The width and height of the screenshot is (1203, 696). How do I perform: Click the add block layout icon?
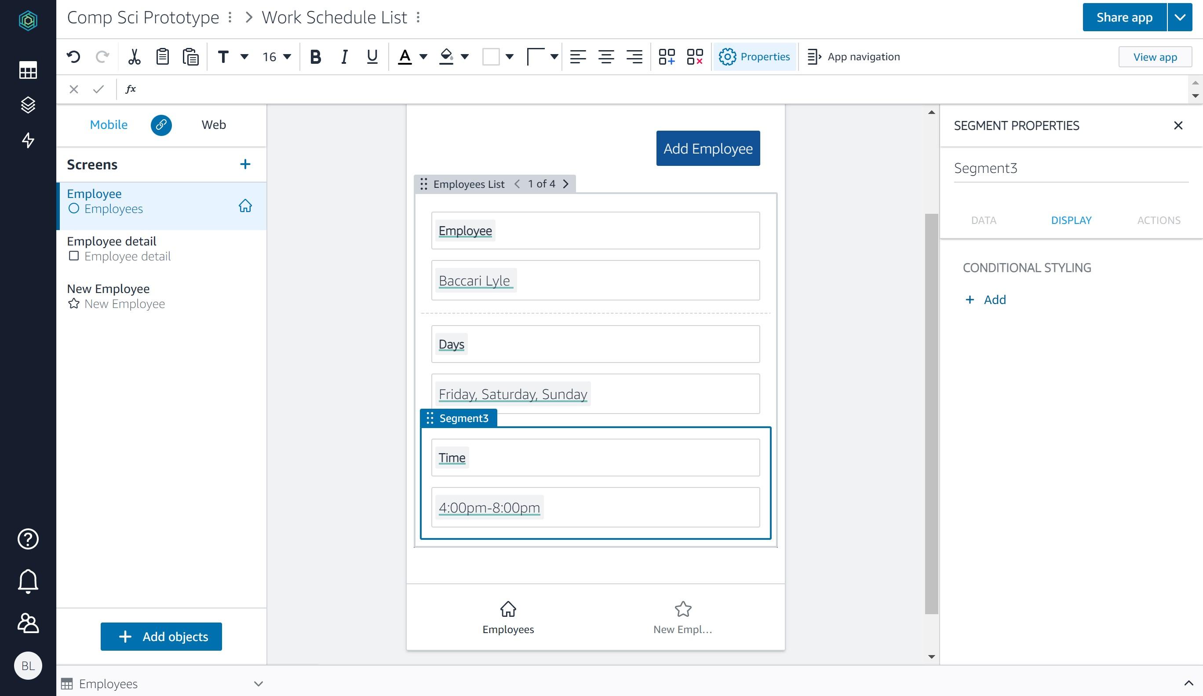[x=667, y=57]
